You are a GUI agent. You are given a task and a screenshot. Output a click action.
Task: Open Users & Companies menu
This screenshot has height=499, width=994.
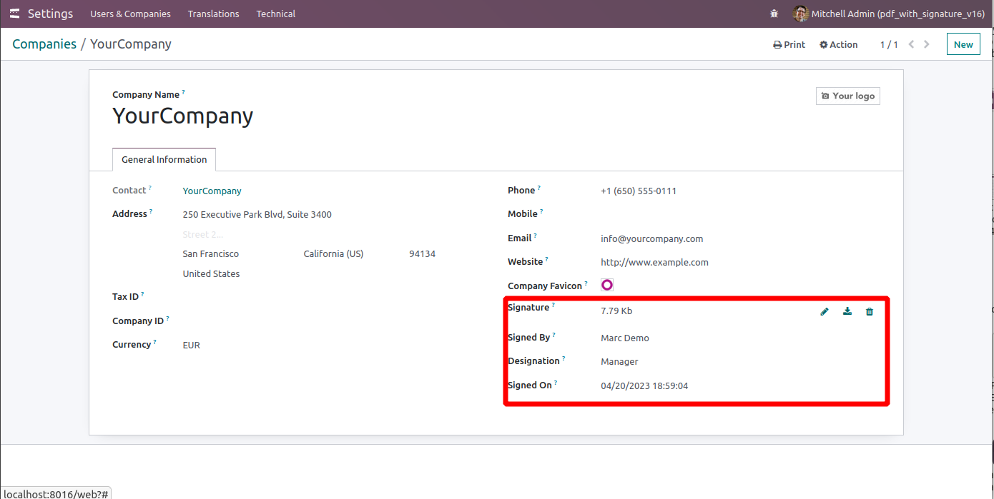(130, 14)
